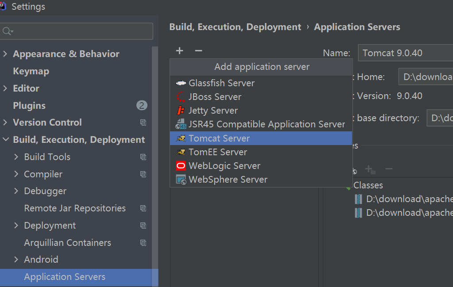This screenshot has height=287, width=453.
Task: Click Build, Execution, Deployment breadcrumb heading
Action: [235, 27]
